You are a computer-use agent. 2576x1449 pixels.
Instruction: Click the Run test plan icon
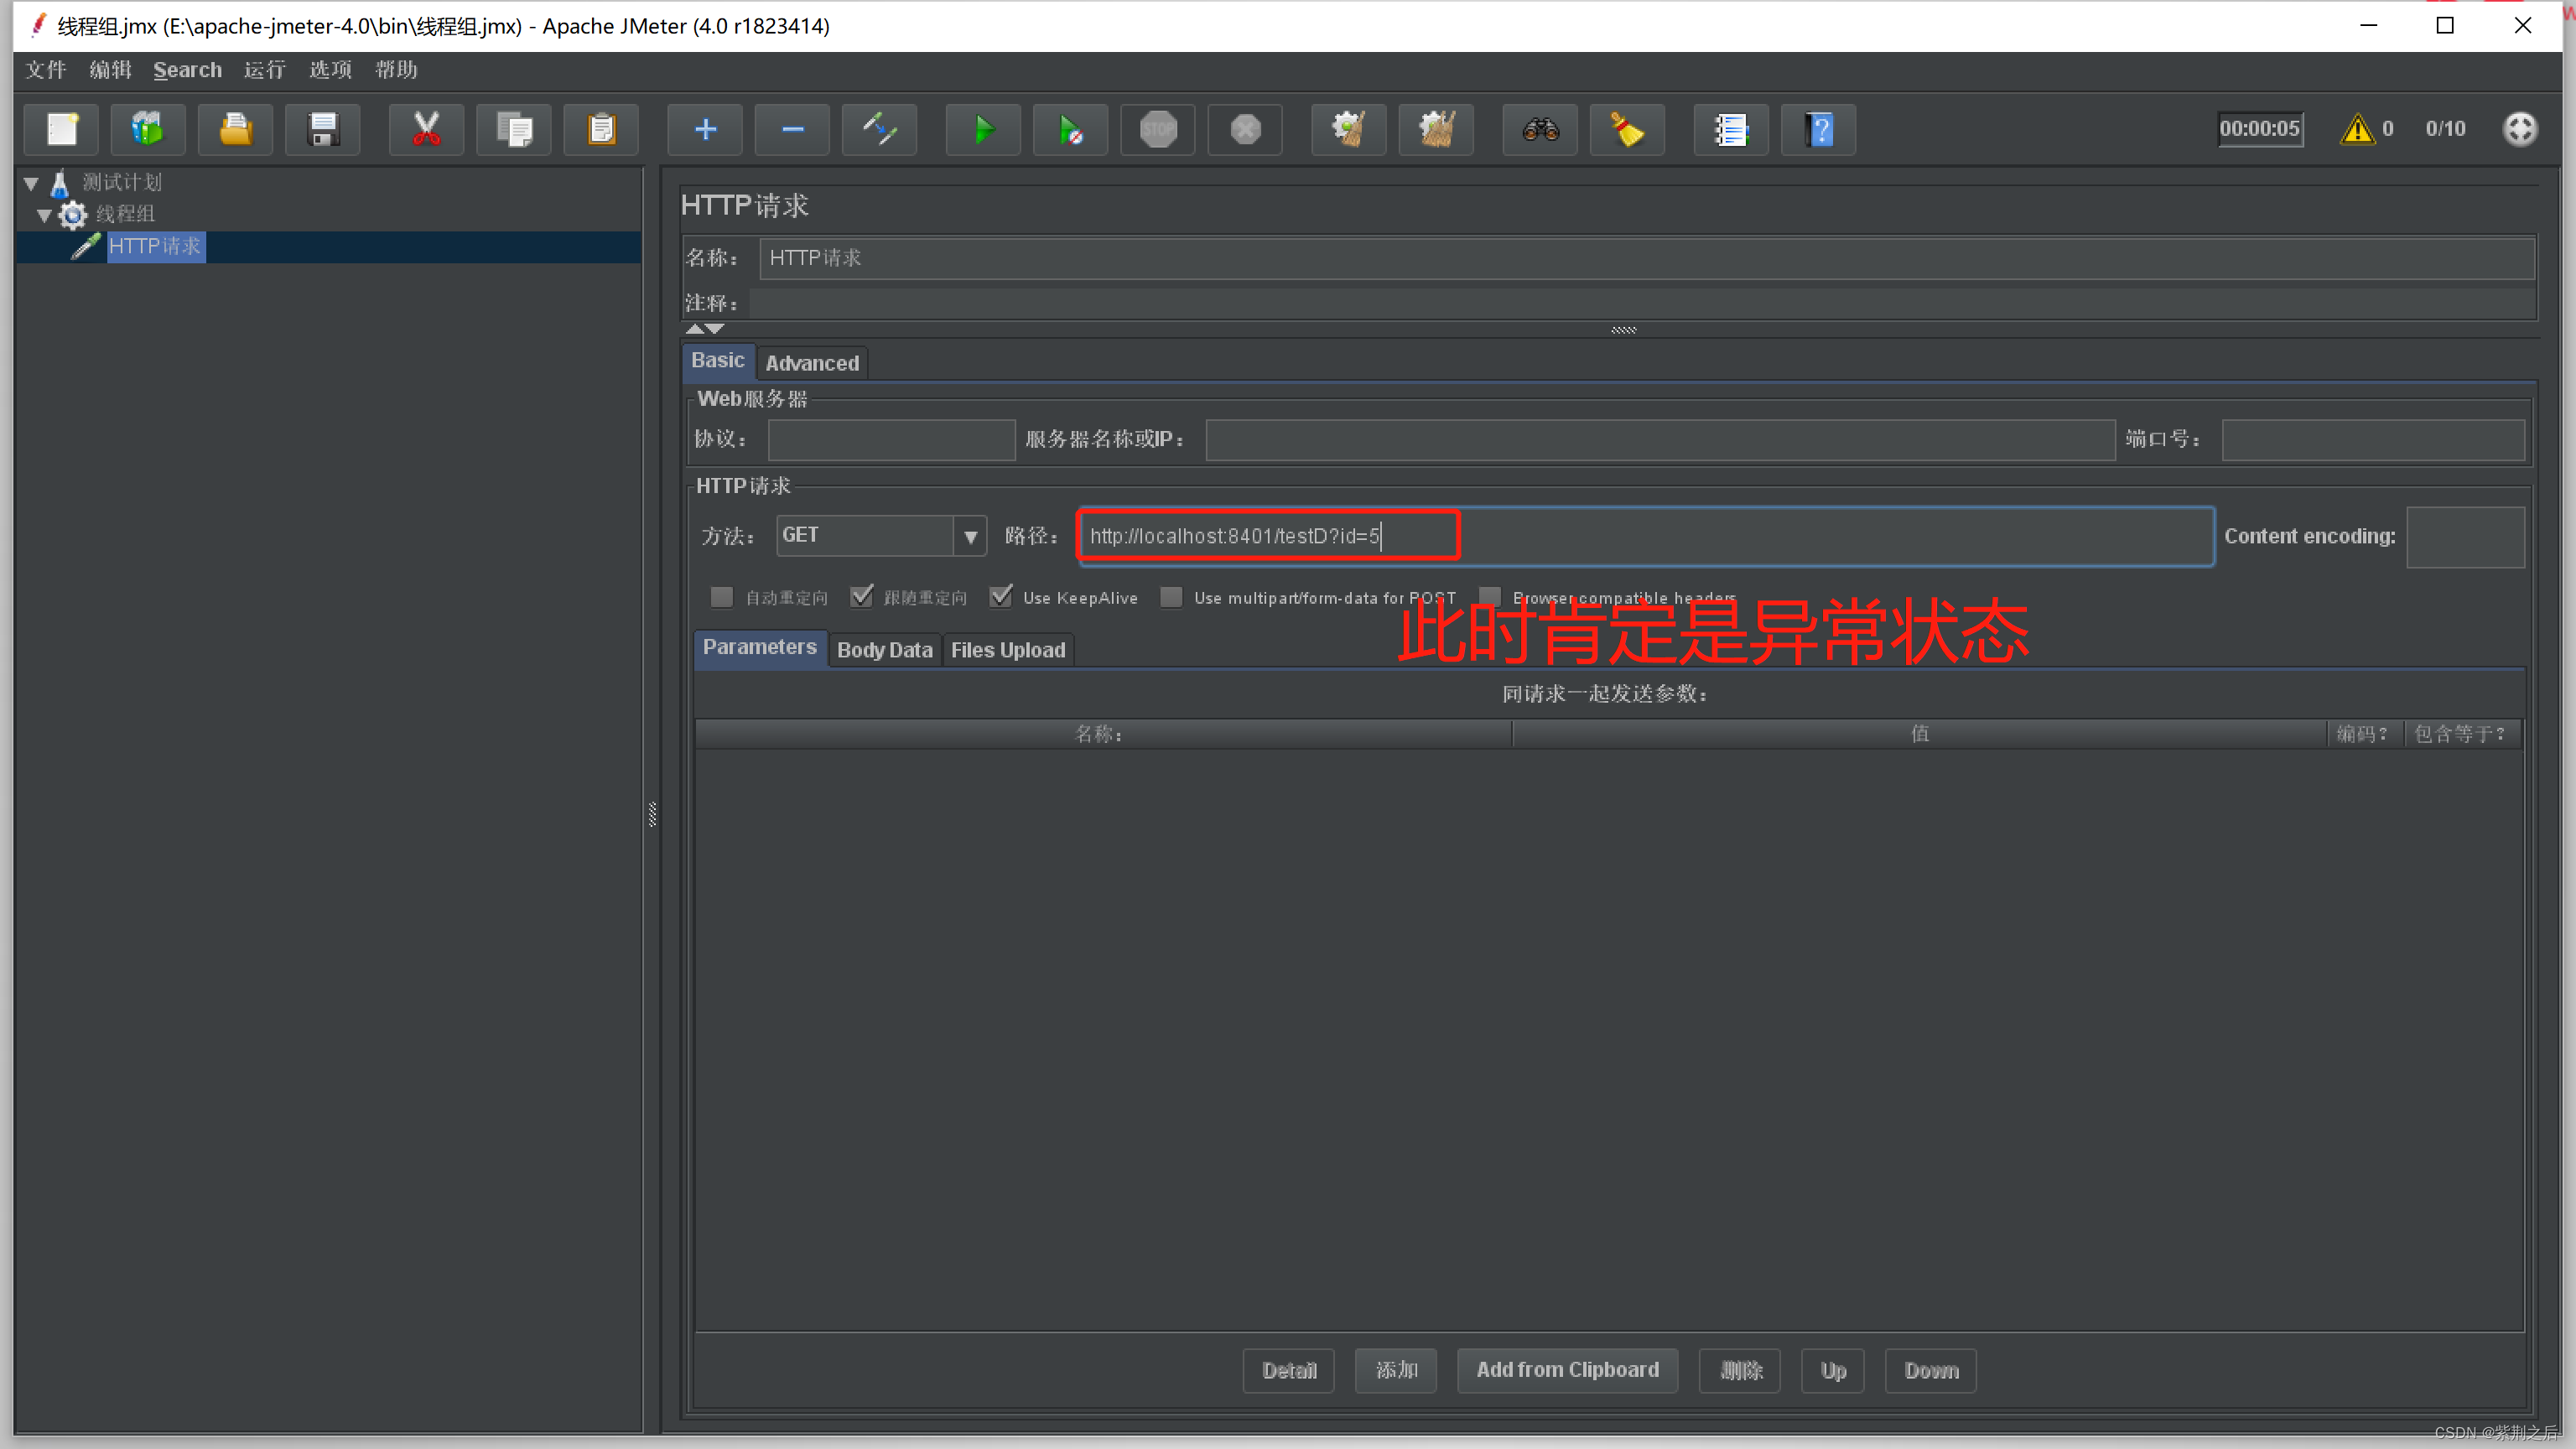point(982,127)
